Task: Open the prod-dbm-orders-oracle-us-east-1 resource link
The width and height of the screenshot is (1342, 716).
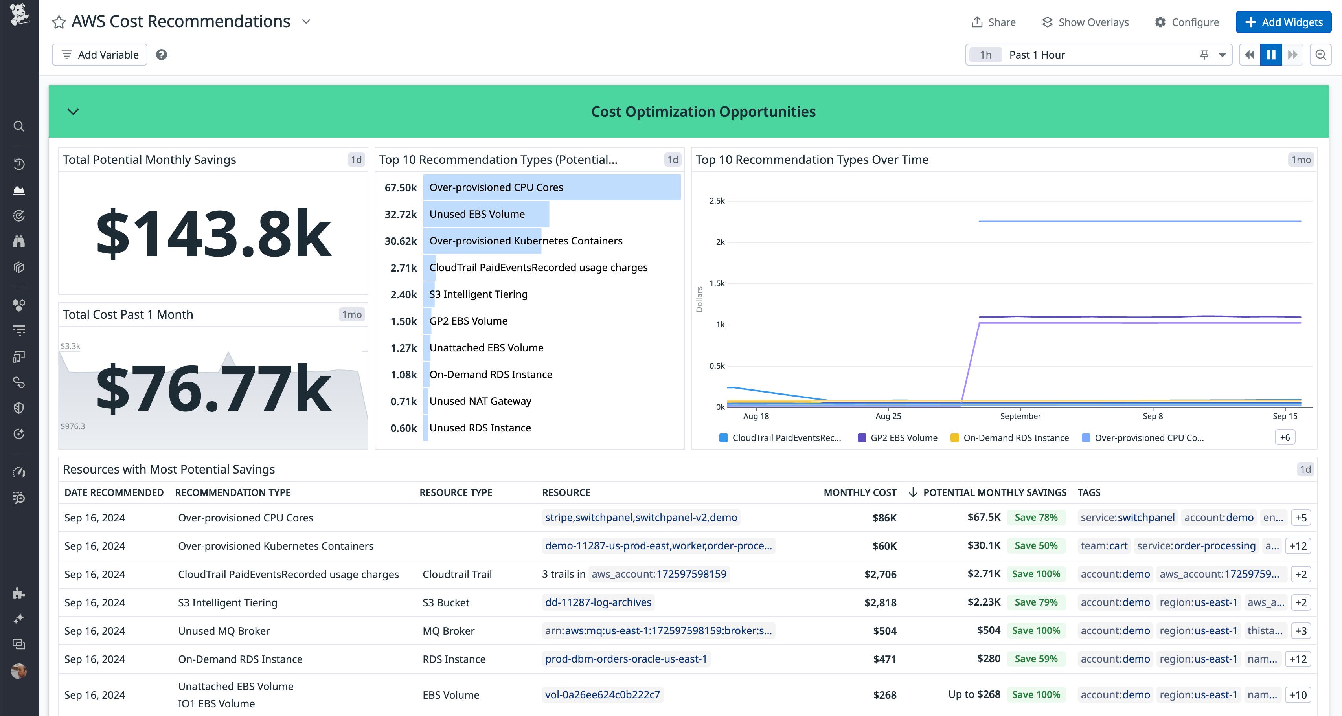Action: click(626, 659)
